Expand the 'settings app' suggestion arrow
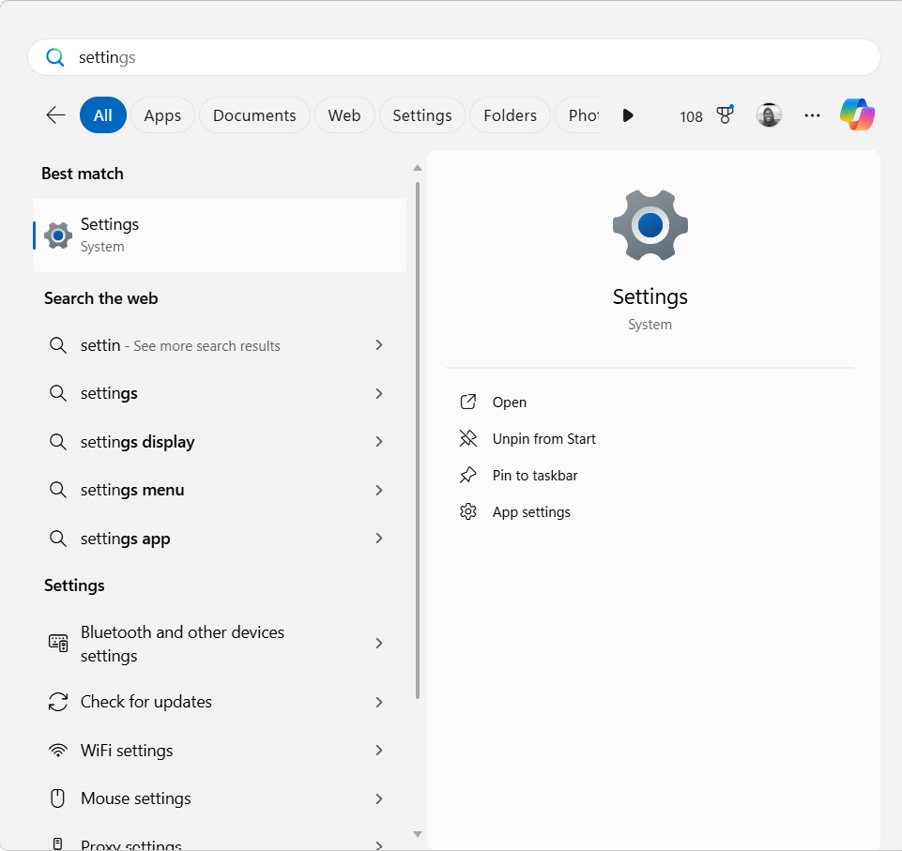The width and height of the screenshot is (902, 851). [378, 538]
